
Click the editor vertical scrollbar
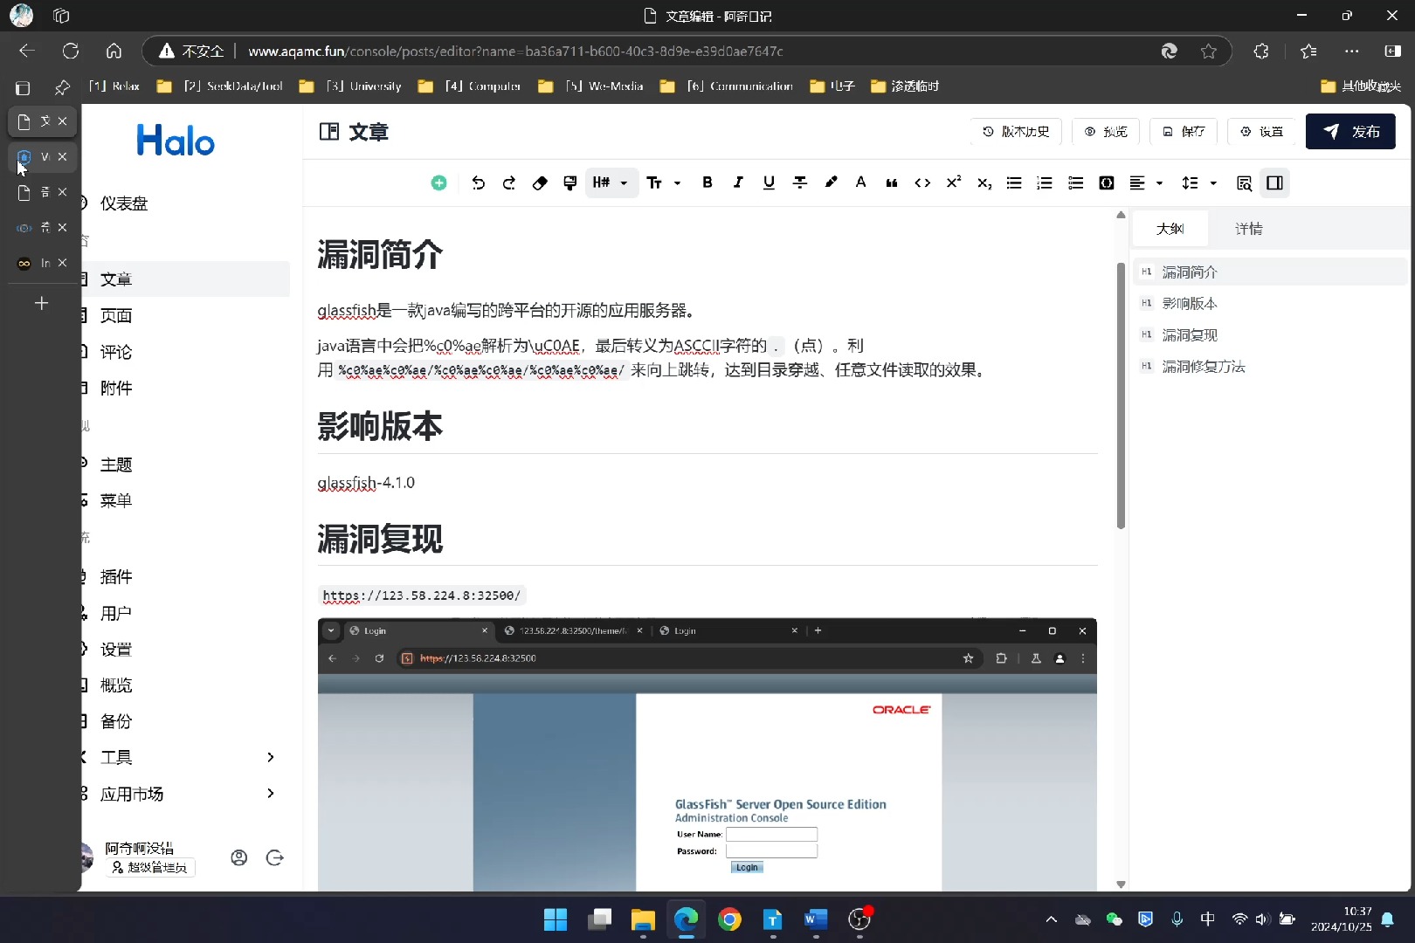pyautogui.click(x=1121, y=395)
